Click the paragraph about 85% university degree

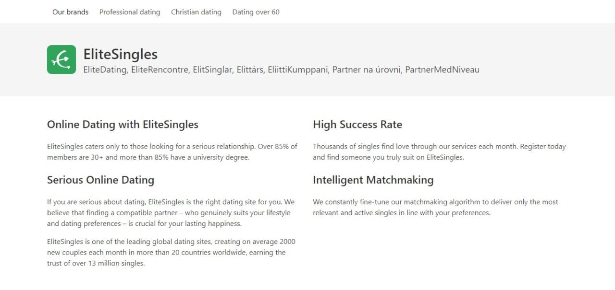click(x=172, y=152)
